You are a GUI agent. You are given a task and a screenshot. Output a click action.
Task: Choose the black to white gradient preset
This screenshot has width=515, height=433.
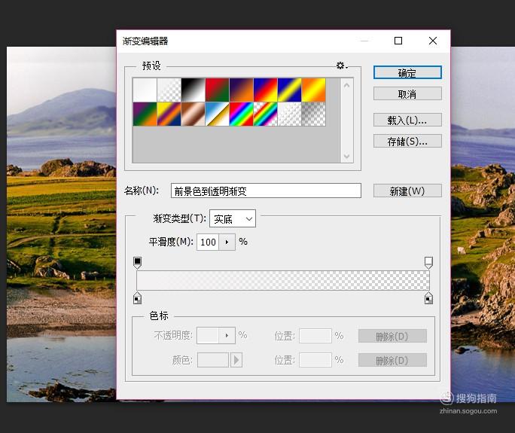click(193, 90)
